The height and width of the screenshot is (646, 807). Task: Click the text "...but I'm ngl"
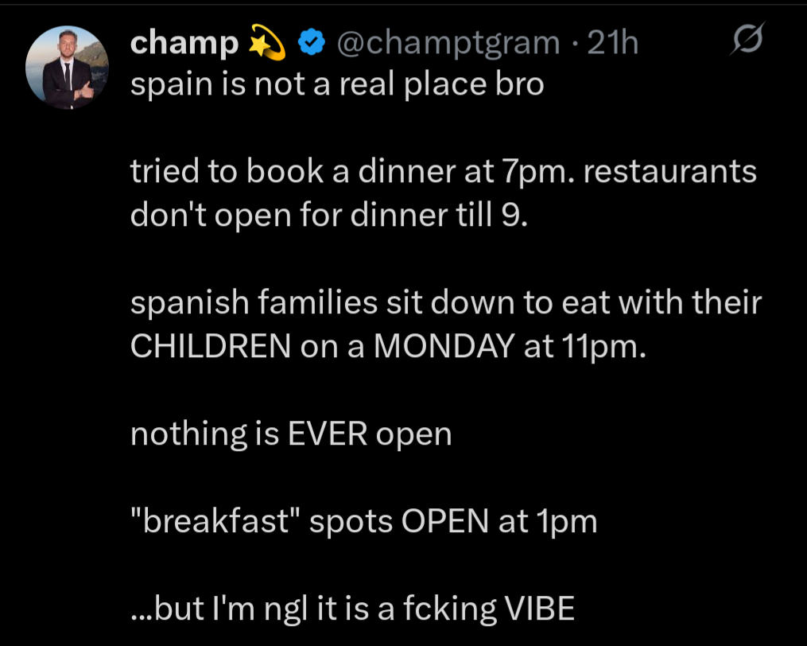click(x=219, y=609)
